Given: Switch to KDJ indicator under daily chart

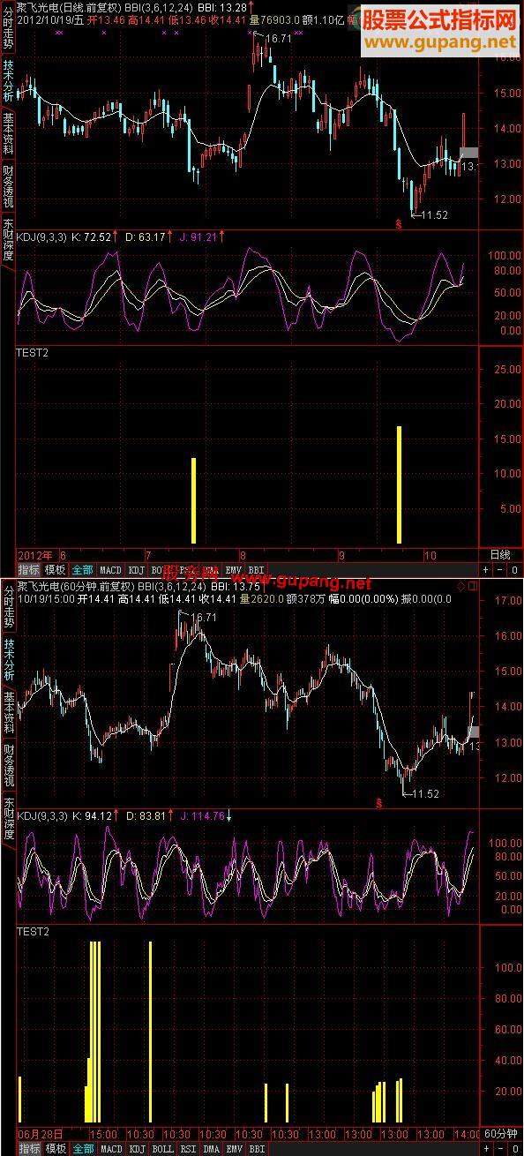Looking at the screenshot, I should [137, 570].
